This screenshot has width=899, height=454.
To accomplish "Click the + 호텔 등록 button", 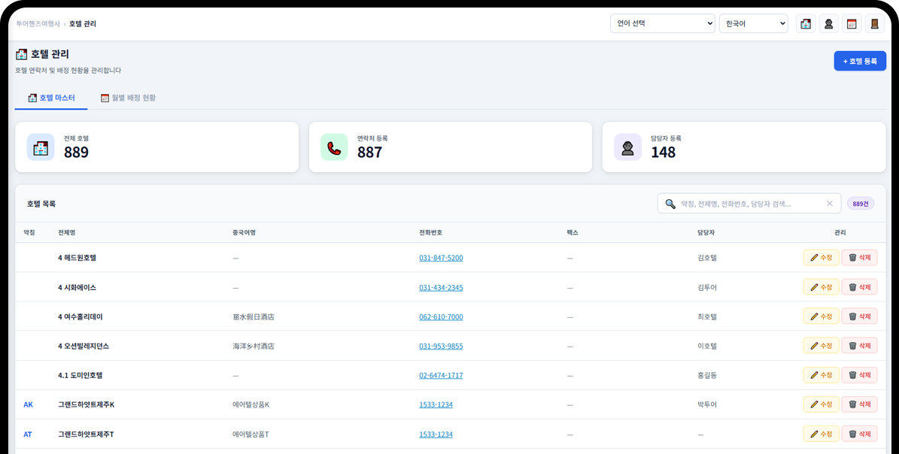I will coord(859,61).
